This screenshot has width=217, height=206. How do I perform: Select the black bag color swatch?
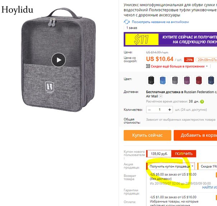tap(151, 80)
